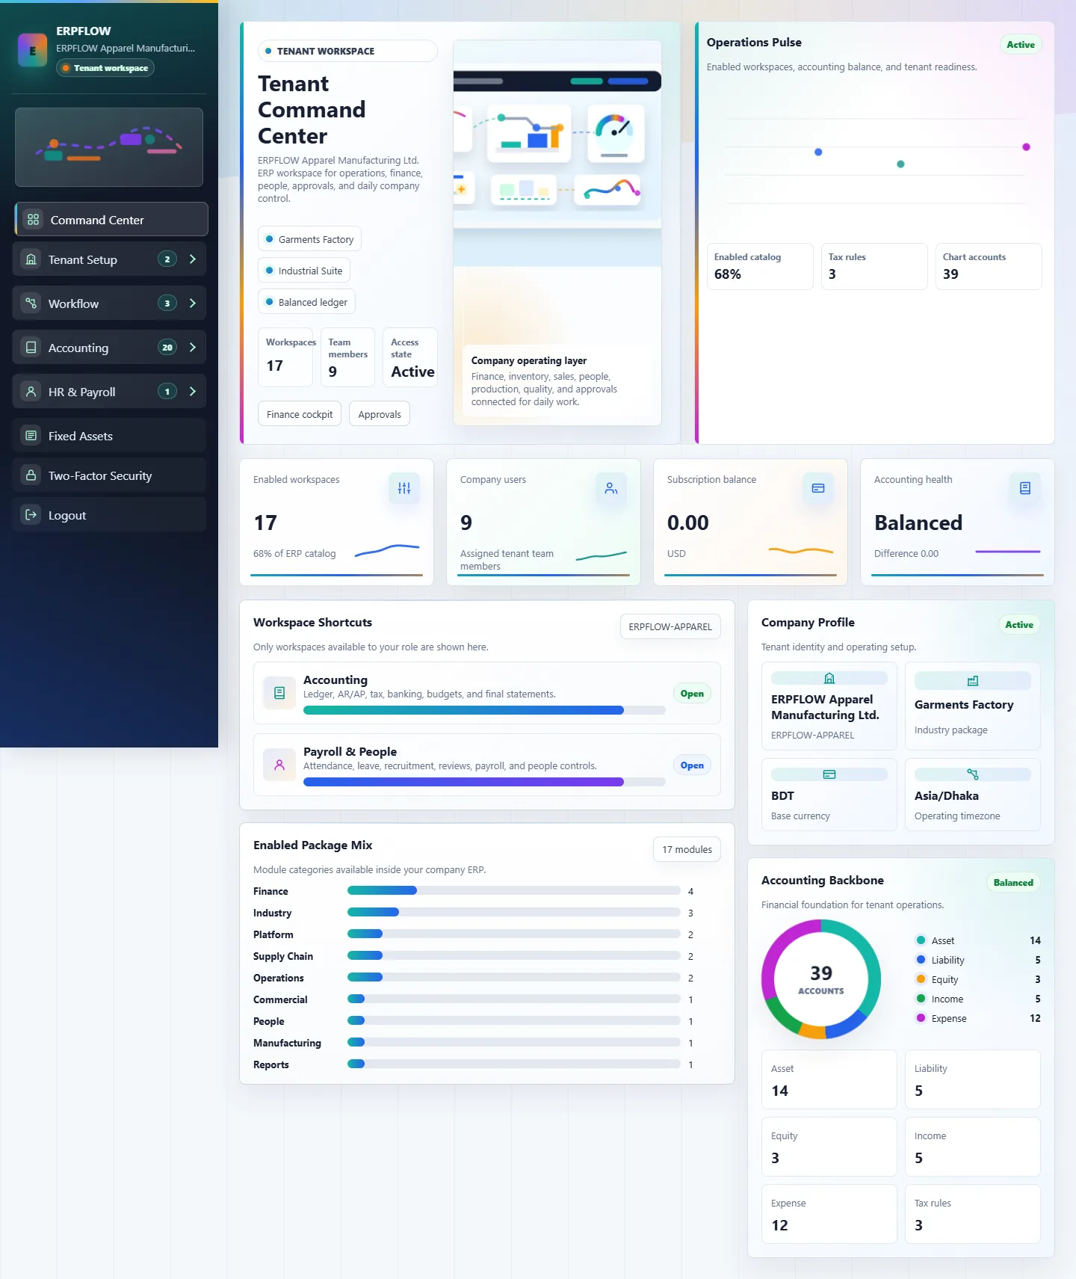The height and width of the screenshot is (1279, 1076).
Task: Click the Accounting book icon in sidebar
Action: (31, 348)
